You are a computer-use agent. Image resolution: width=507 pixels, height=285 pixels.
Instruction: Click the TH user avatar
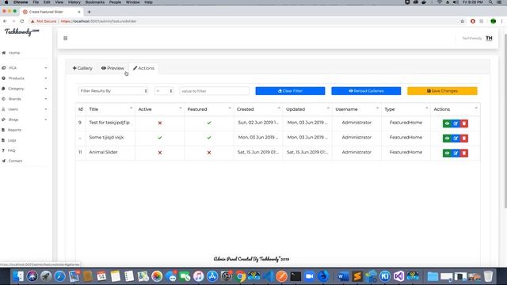coord(489,38)
